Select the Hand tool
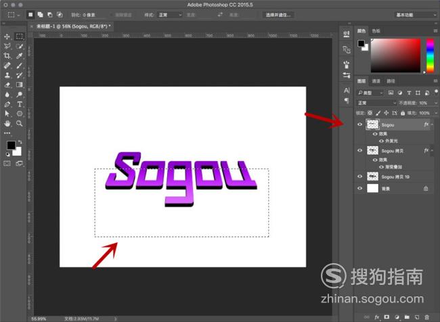 [x=7, y=123]
